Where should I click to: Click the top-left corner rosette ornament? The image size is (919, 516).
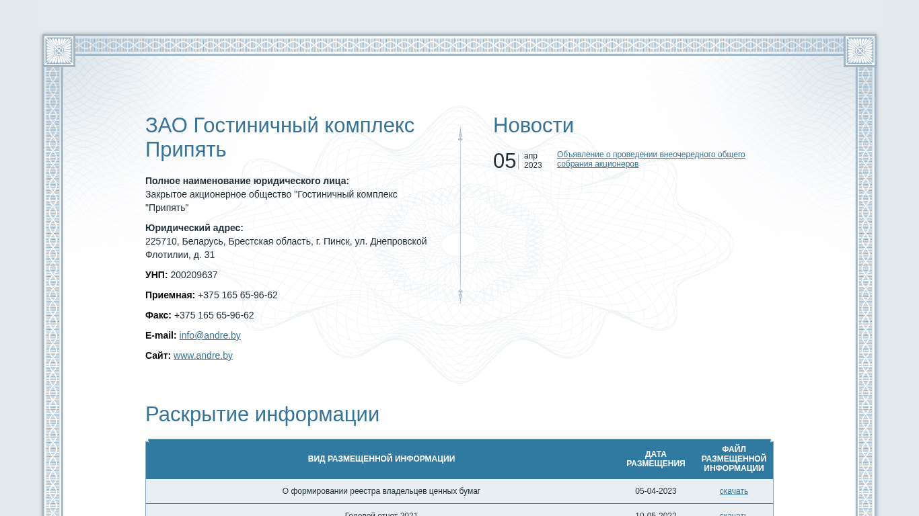coord(59,50)
